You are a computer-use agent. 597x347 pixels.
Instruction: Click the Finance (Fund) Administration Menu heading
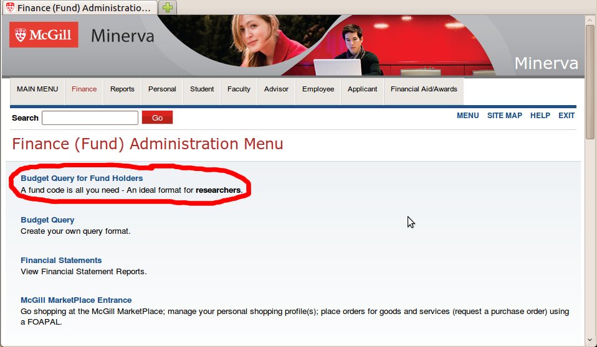147,144
